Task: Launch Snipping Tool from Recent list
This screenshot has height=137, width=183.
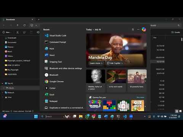Action: [x=53, y=62]
